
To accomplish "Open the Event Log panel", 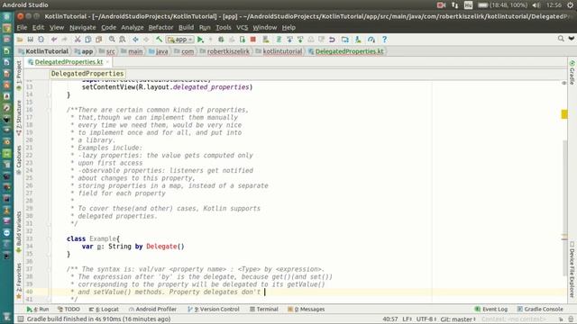I will 490,310.
